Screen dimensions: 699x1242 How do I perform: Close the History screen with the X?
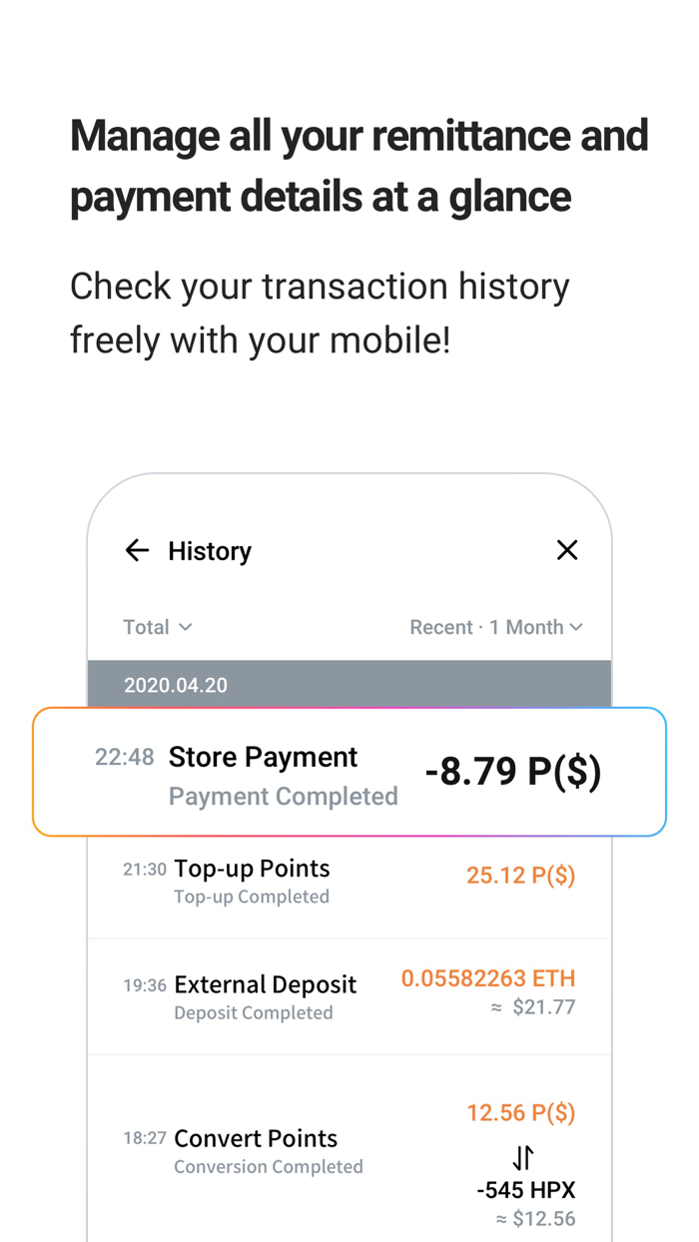[x=567, y=550]
